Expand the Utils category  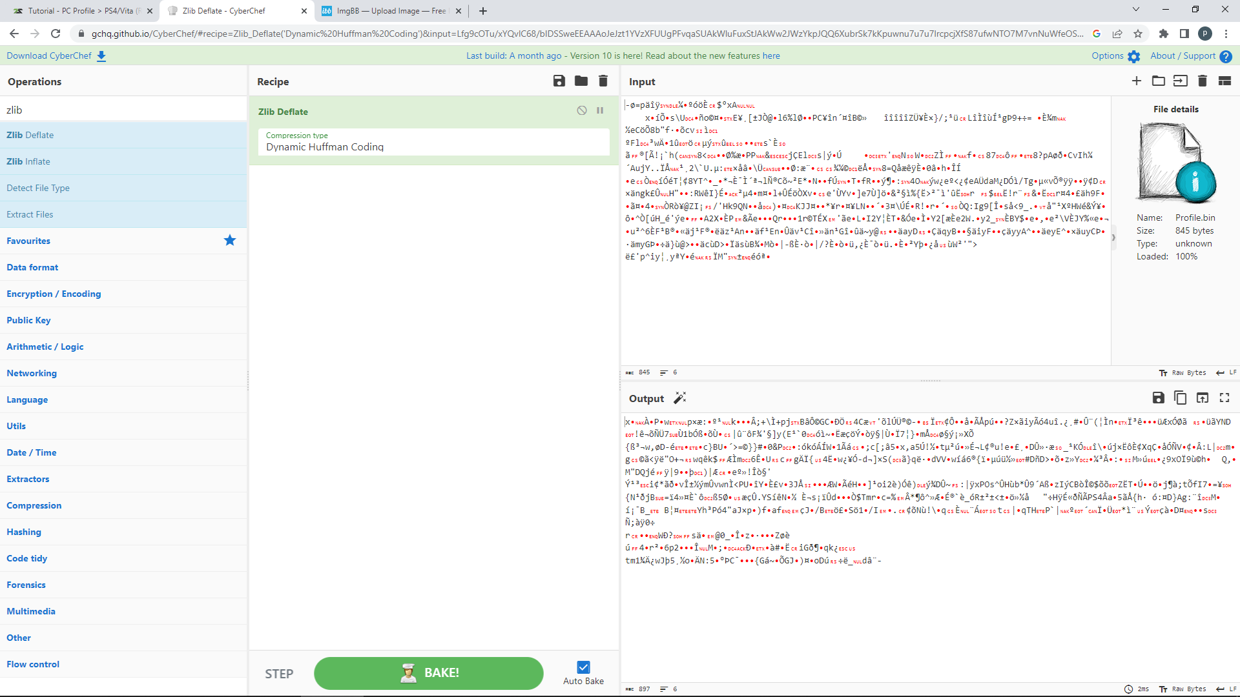click(x=123, y=426)
